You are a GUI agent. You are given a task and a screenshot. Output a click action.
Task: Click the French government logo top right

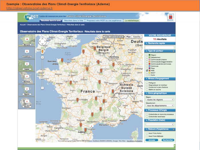(171, 17)
